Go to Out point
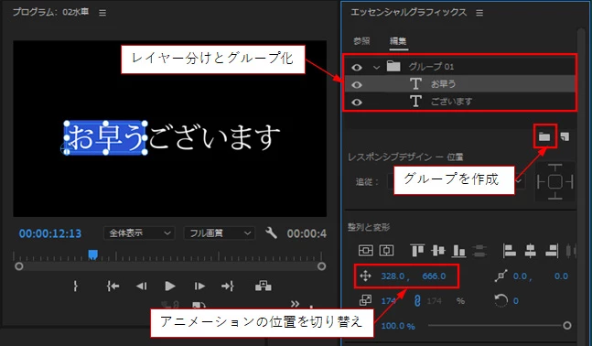The height and width of the screenshot is (346, 592). pyautogui.click(x=228, y=286)
